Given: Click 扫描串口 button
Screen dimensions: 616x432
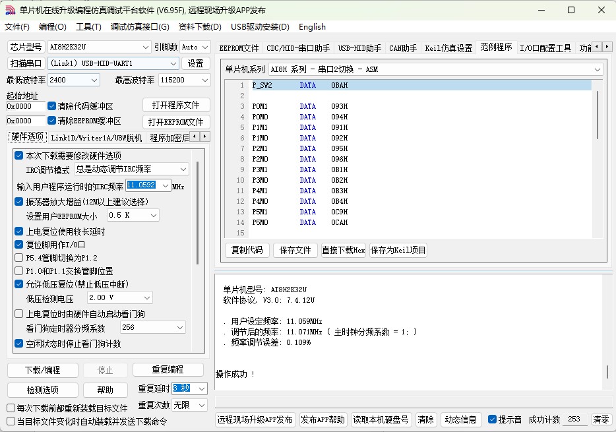Looking at the screenshot, I should (x=26, y=63).
